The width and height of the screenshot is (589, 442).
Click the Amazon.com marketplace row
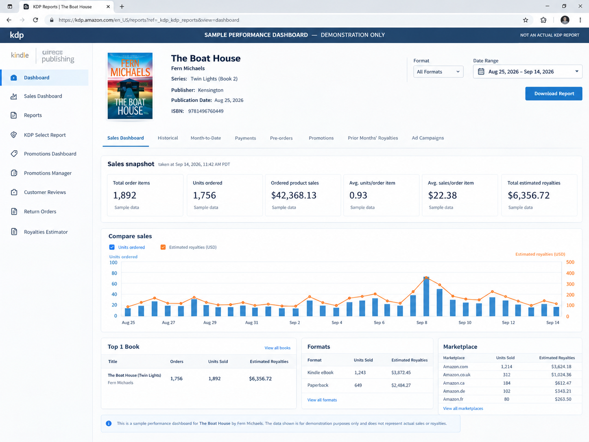click(x=510, y=367)
